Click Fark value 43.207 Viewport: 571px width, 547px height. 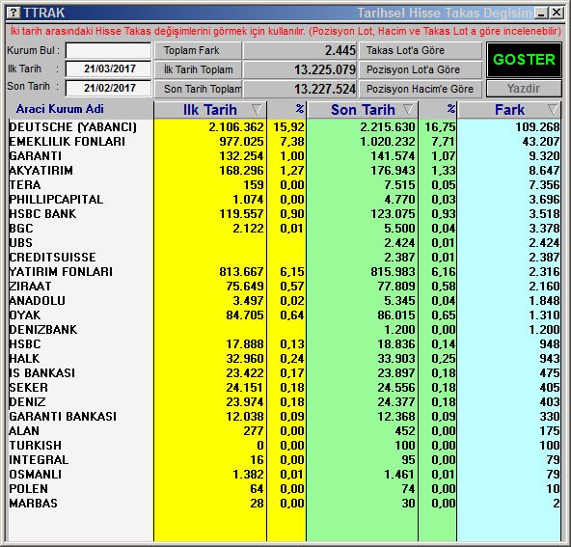pyautogui.click(x=541, y=141)
